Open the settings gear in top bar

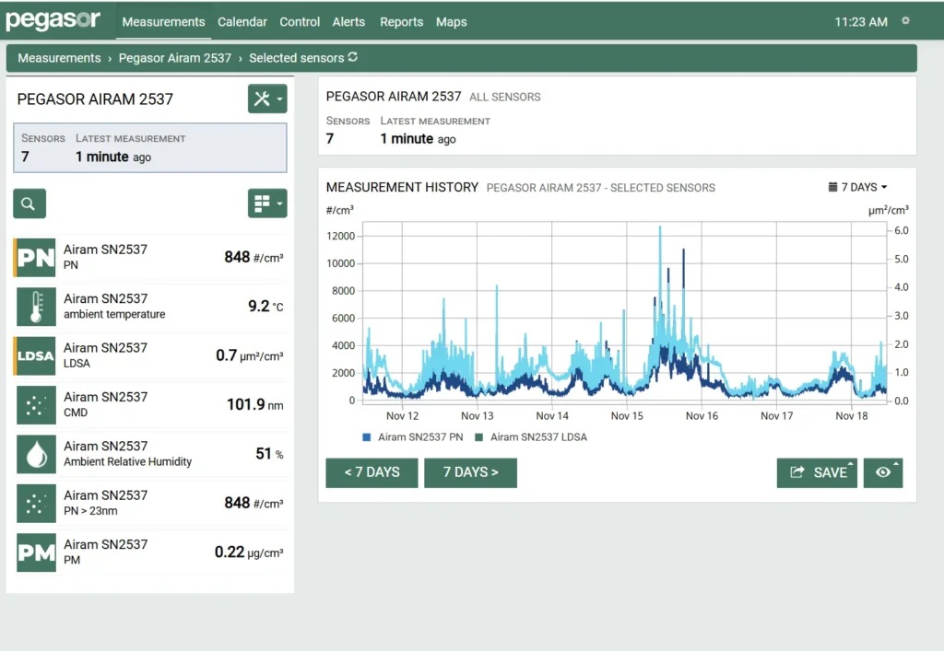pos(905,21)
